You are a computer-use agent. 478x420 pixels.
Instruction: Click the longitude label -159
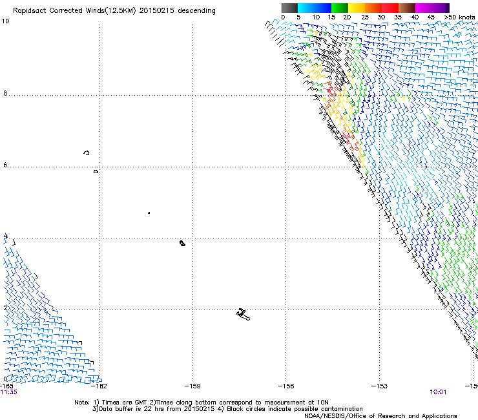pyautogui.click(x=192, y=386)
